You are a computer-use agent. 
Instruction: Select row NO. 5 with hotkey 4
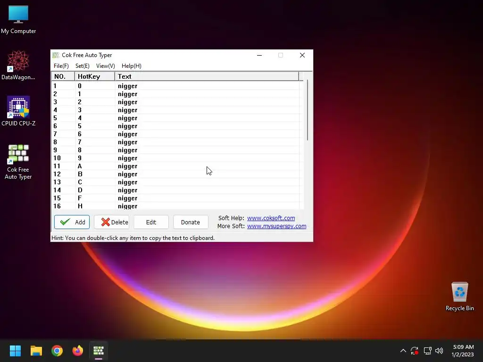pos(175,118)
